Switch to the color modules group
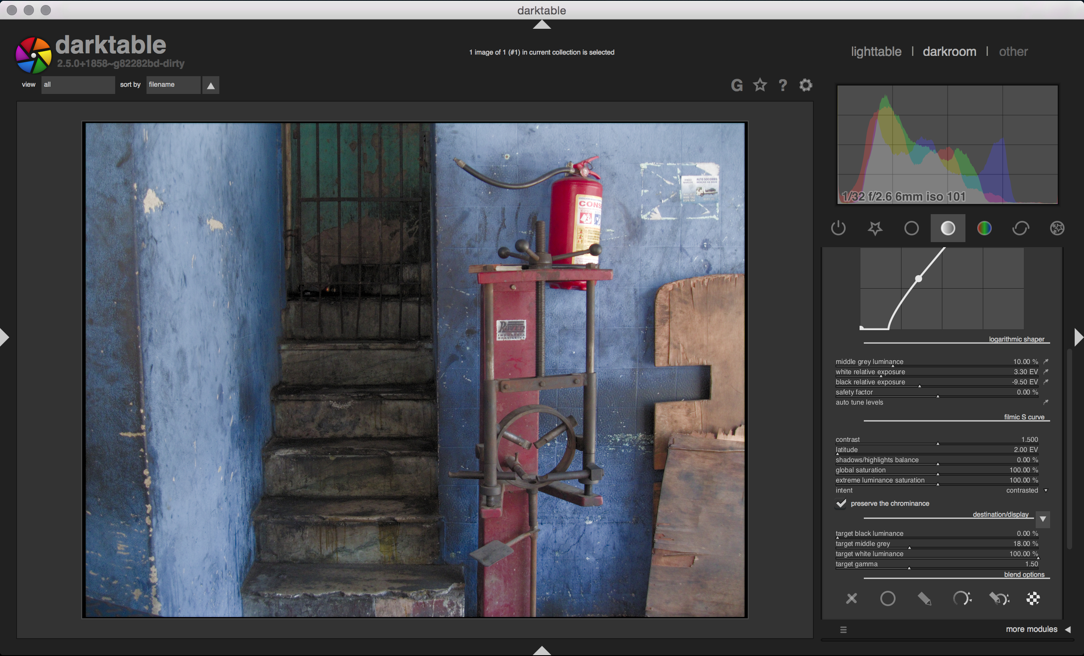 pyautogui.click(x=984, y=228)
